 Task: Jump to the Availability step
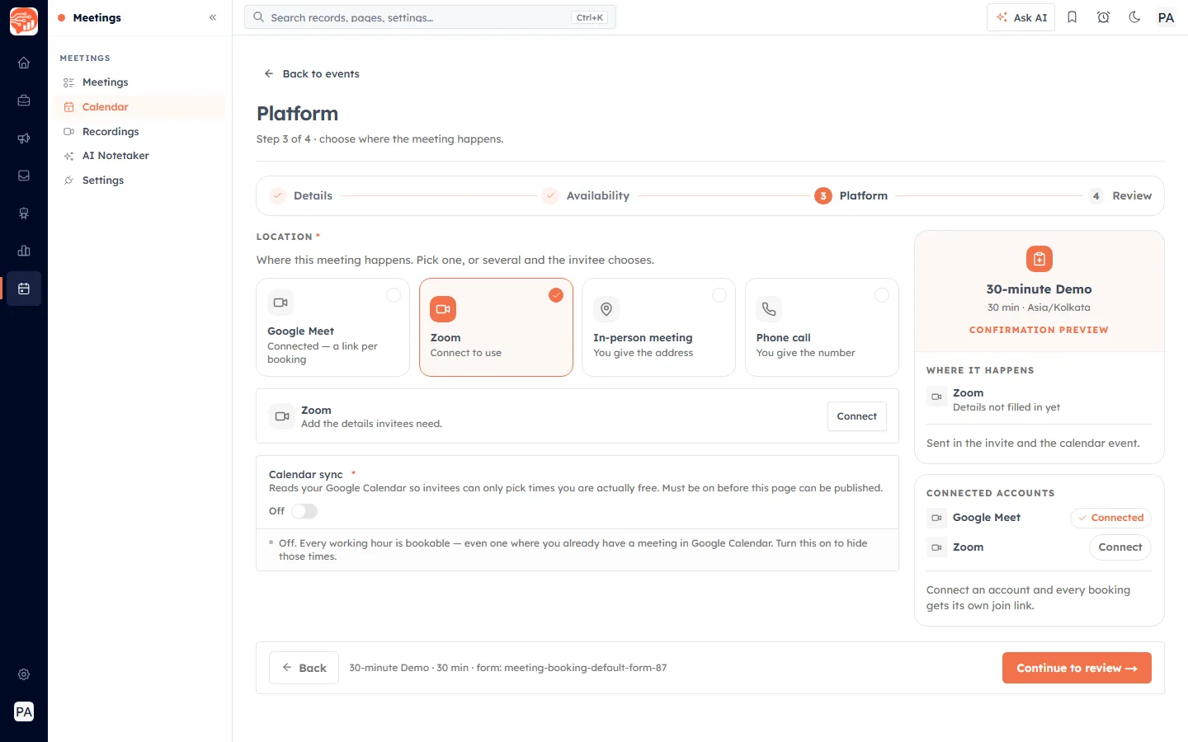[586, 196]
